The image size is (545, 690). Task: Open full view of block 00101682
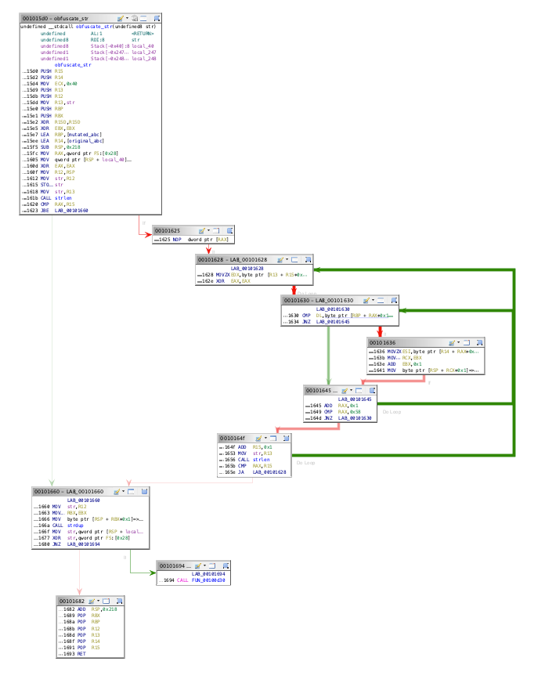(x=106, y=601)
